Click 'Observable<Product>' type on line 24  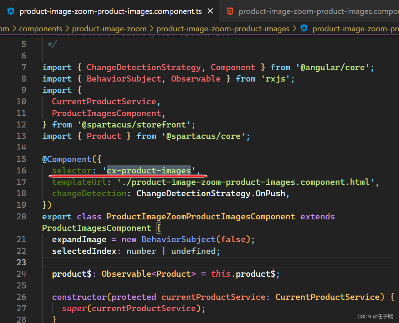point(149,274)
